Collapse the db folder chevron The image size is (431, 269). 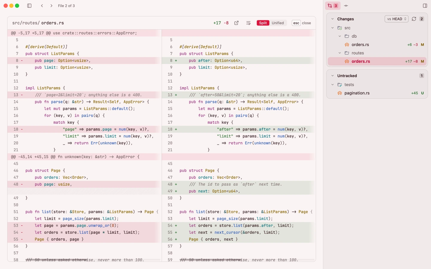pyautogui.click(x=340, y=36)
